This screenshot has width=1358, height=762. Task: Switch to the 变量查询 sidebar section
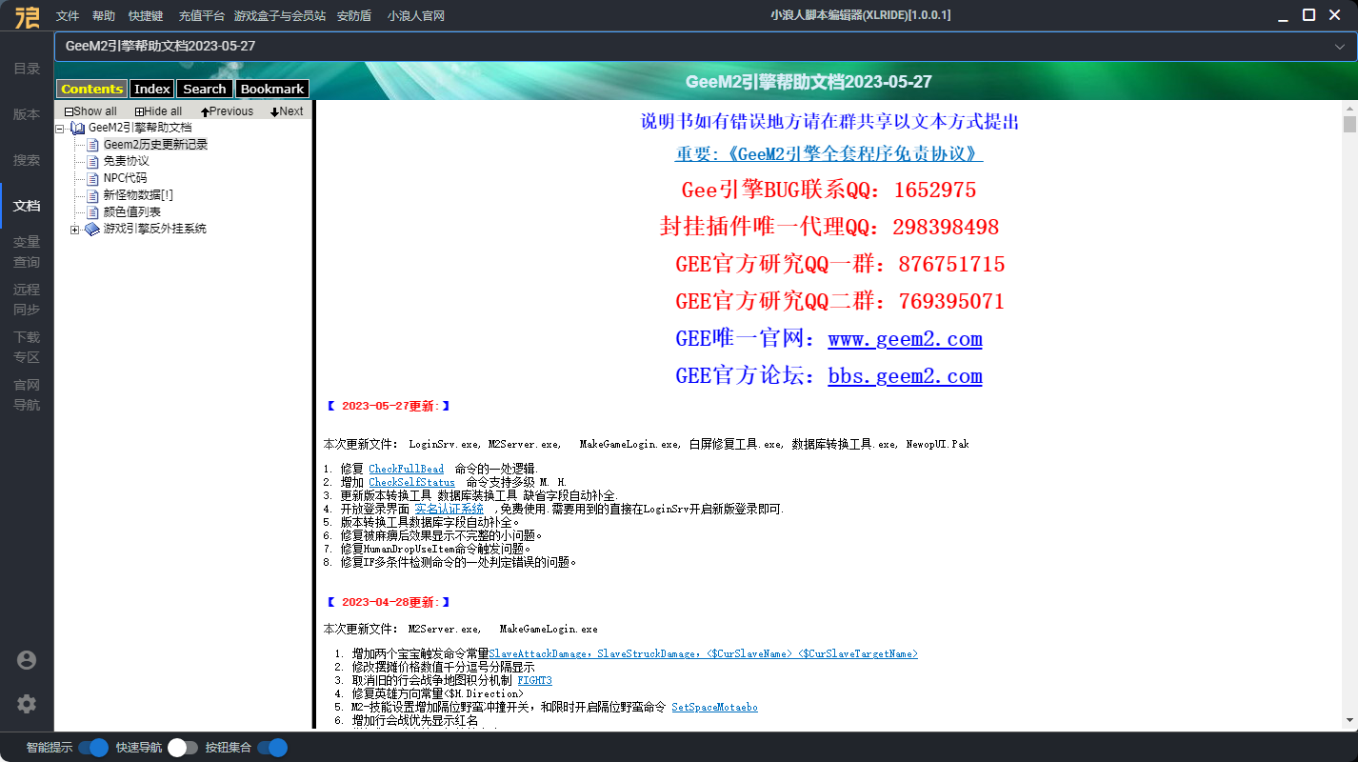[27, 251]
